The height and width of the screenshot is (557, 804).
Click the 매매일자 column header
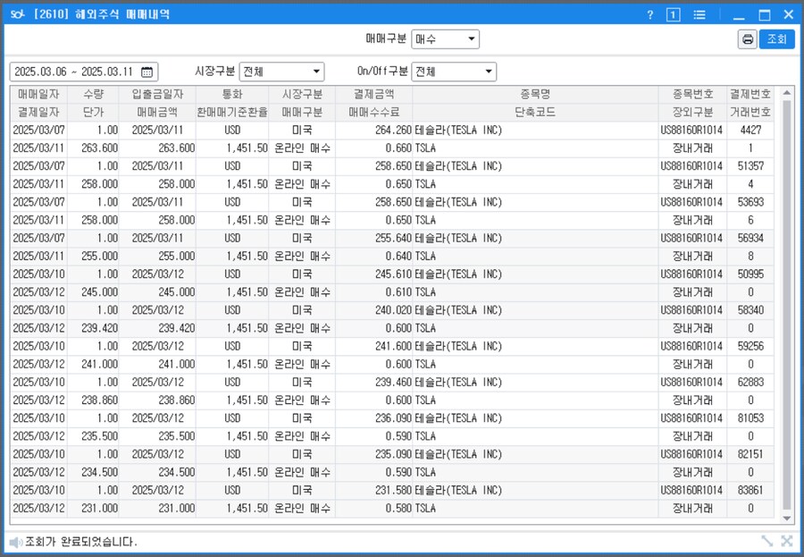38,95
